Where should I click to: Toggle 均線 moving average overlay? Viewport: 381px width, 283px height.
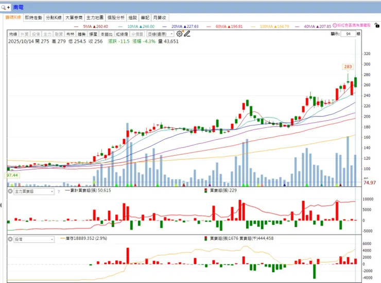click(x=13, y=34)
